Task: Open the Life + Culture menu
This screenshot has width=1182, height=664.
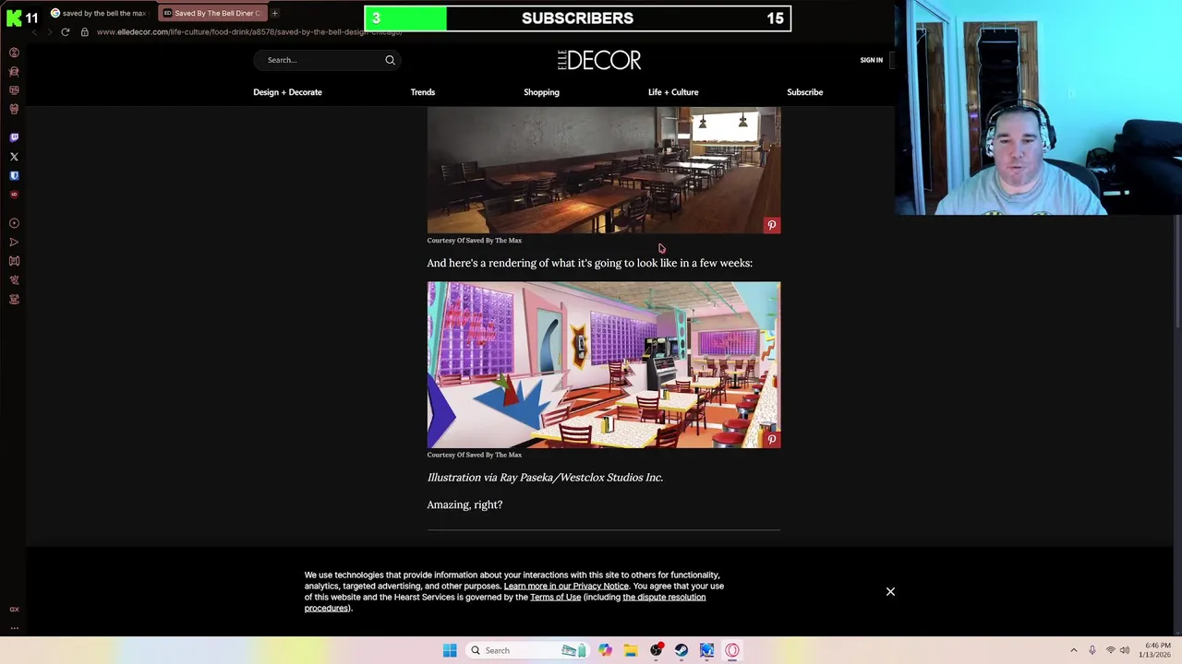Action: point(673,92)
